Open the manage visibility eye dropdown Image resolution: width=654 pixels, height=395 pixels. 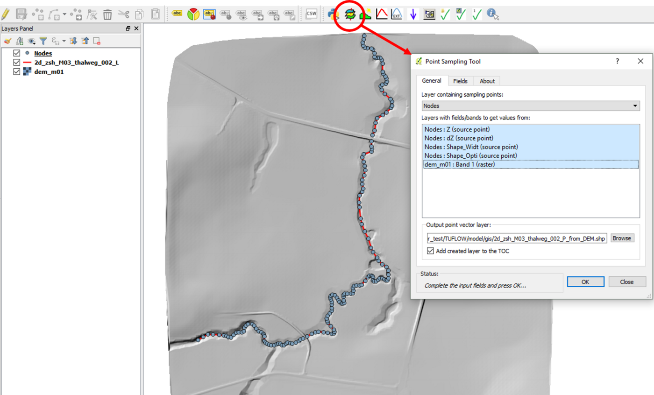[x=31, y=41]
